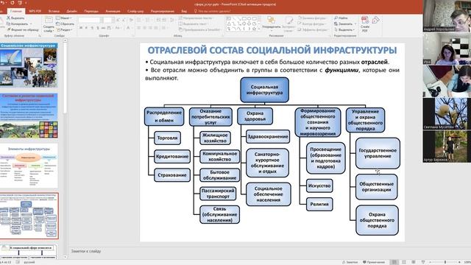Click the Государственное управление box on slide

click(x=378, y=153)
